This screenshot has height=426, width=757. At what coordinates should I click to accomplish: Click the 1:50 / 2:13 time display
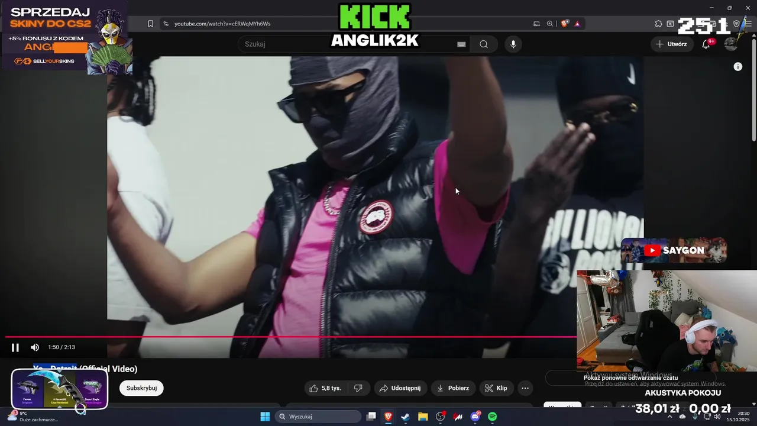[x=62, y=347]
